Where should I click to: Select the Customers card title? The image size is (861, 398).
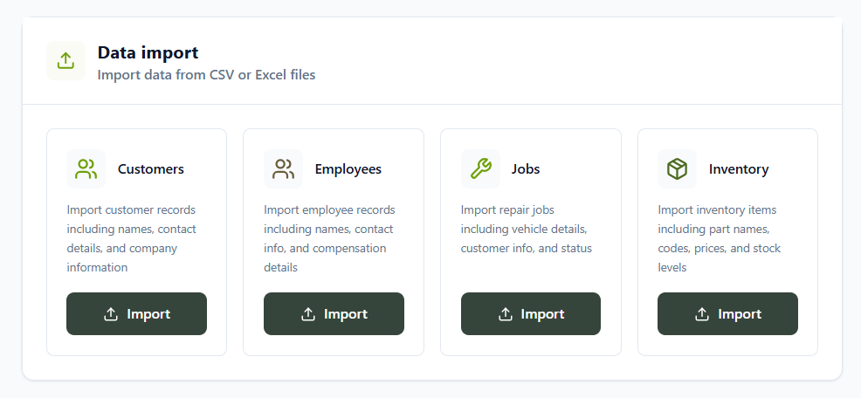(x=151, y=169)
